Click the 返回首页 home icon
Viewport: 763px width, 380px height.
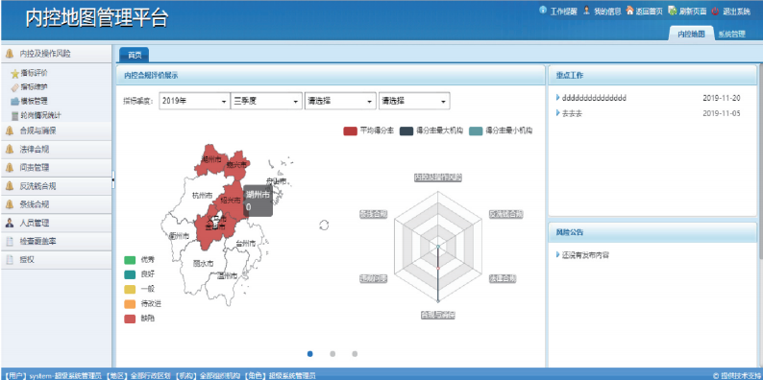(629, 11)
